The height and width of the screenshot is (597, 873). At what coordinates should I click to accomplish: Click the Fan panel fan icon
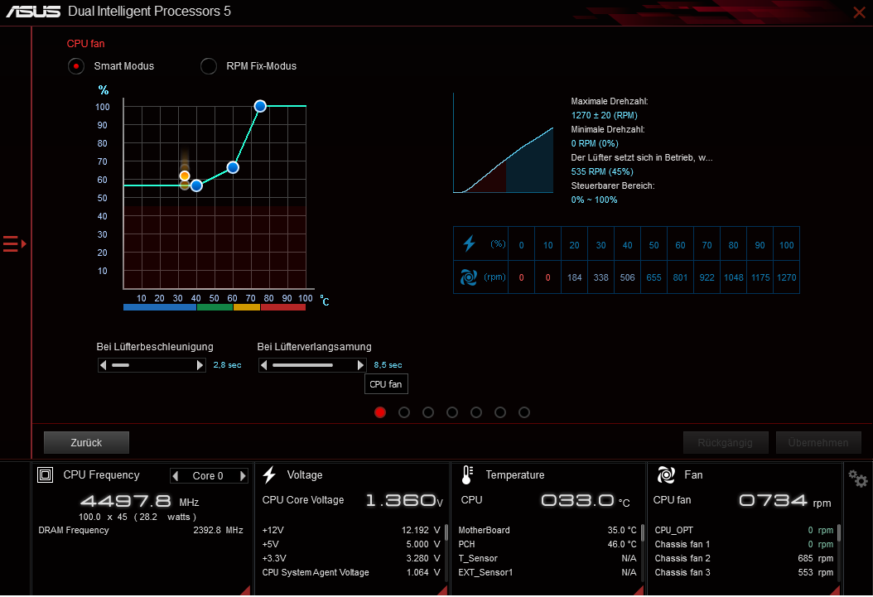point(666,474)
